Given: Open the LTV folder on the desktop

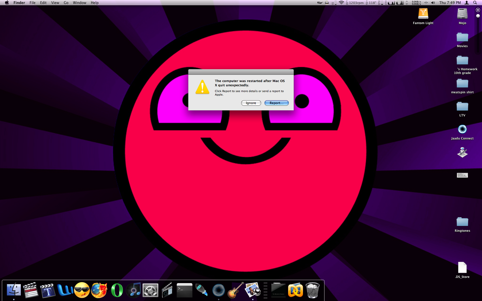Looking at the screenshot, I should tap(462, 106).
